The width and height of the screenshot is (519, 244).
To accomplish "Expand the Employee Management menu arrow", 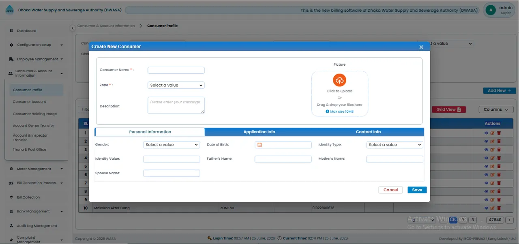I will tap(62, 59).
